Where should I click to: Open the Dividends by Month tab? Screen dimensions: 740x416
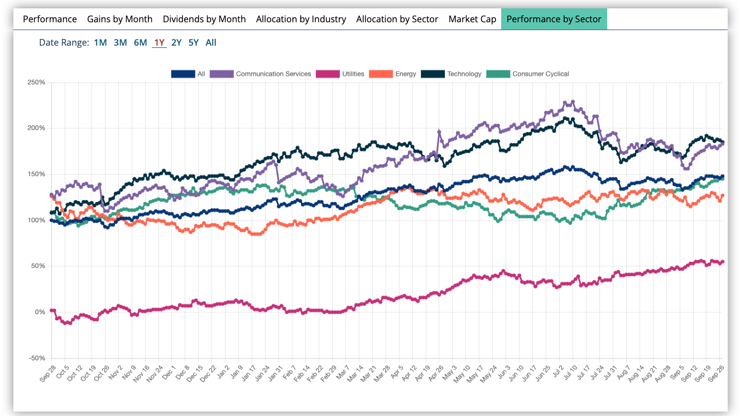pos(204,19)
